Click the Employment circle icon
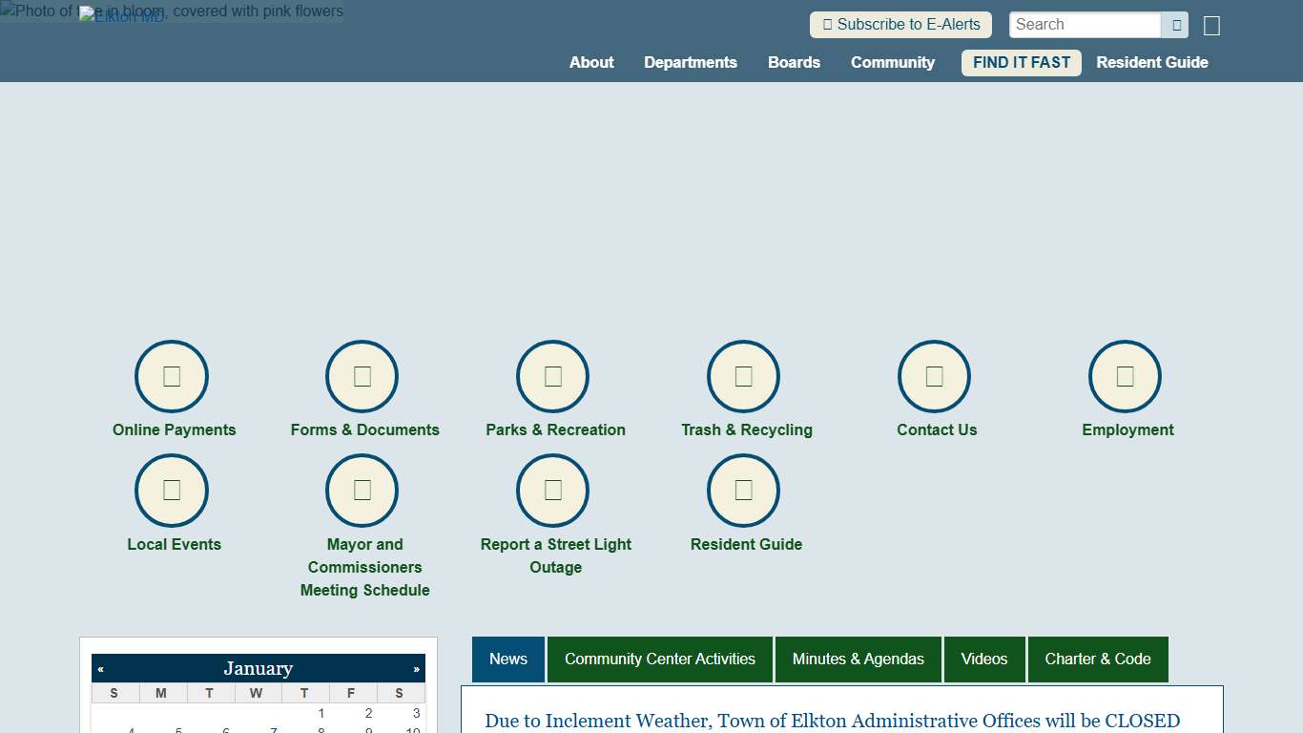 (1126, 376)
